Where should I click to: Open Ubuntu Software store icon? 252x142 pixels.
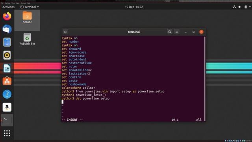pyautogui.click(x=7, y=81)
